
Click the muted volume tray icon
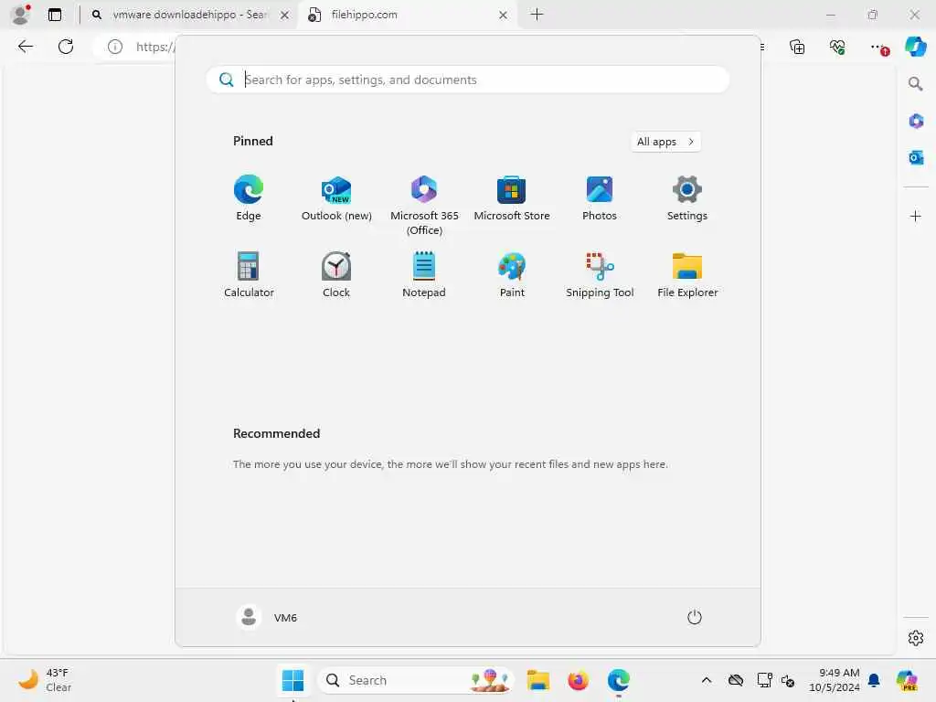coord(787,680)
